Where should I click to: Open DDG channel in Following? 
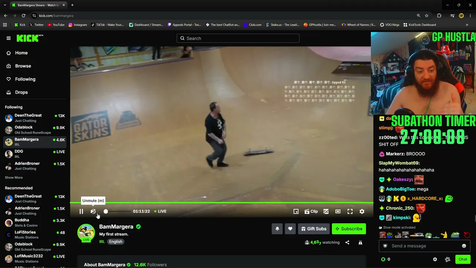click(x=35, y=154)
